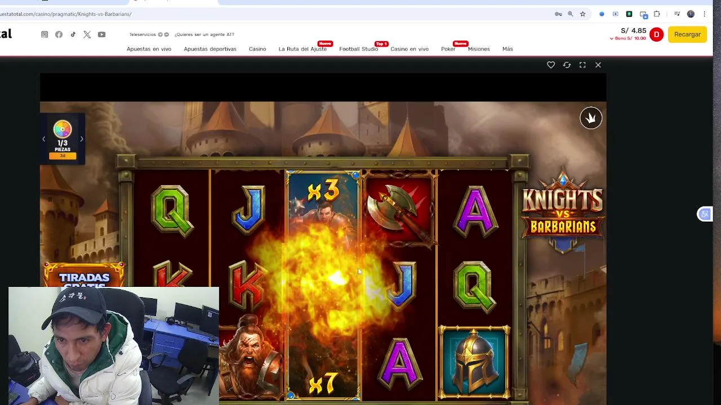
Task: Click the browser address bar URL
Action: click(65, 14)
